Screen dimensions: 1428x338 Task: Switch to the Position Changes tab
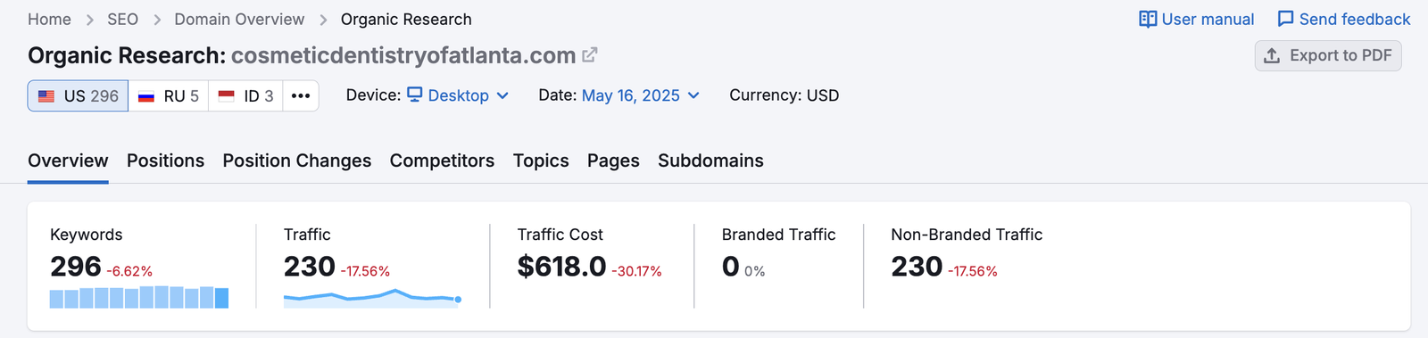297,161
